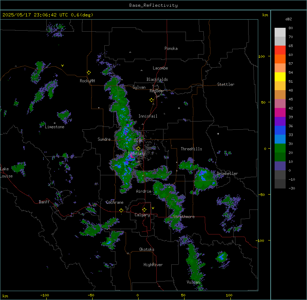The image size is (307, 300).
Task: Select the dark orange 57-60 dBZ legend swatch
Action: (280, 59)
